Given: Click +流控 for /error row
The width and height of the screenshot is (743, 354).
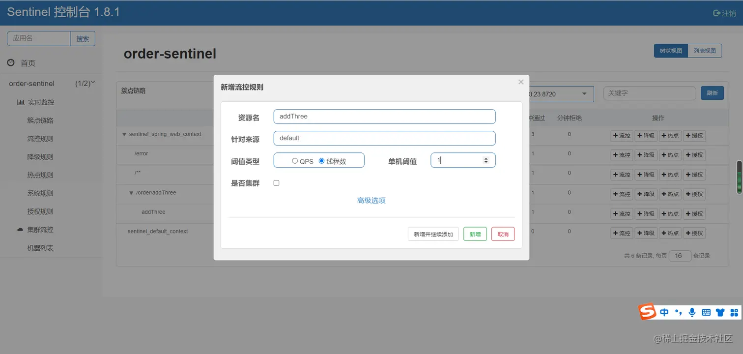Looking at the screenshot, I should click(622, 155).
